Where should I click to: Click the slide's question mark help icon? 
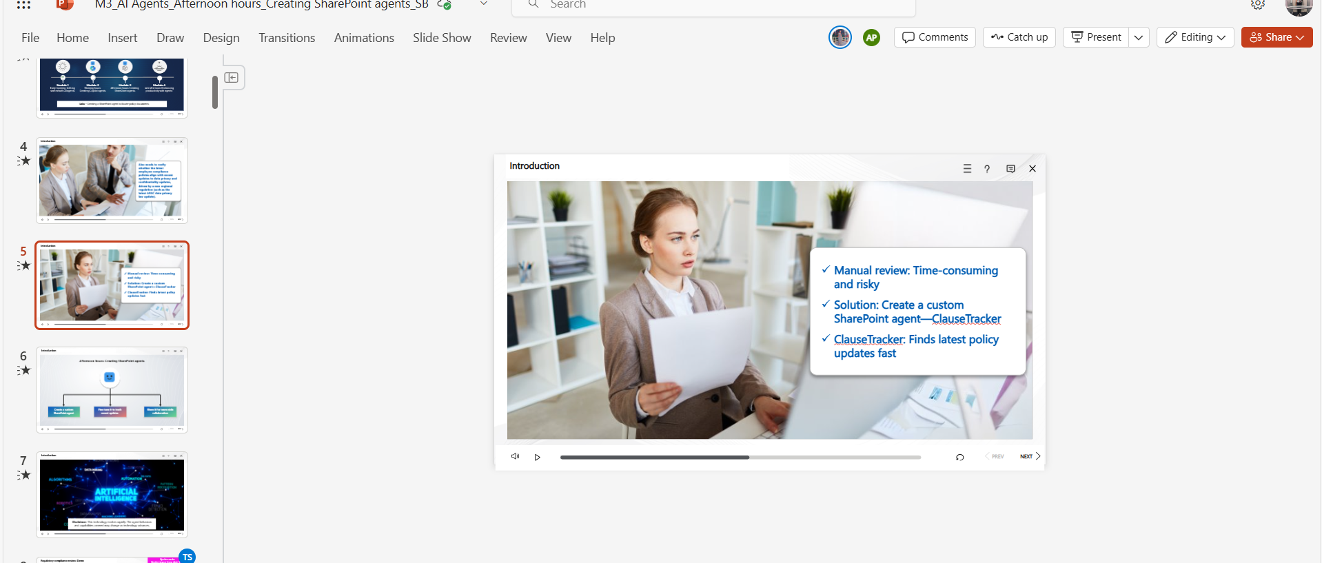click(x=987, y=169)
